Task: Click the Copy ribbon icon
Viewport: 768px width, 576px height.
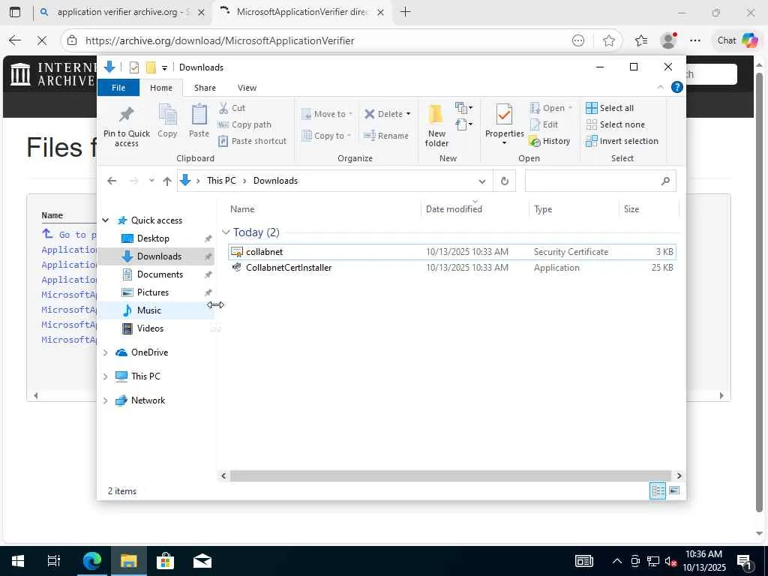Action: point(167,121)
